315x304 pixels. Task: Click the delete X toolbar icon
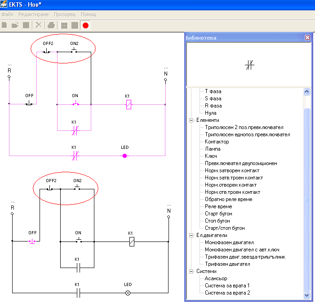click(x=39, y=25)
